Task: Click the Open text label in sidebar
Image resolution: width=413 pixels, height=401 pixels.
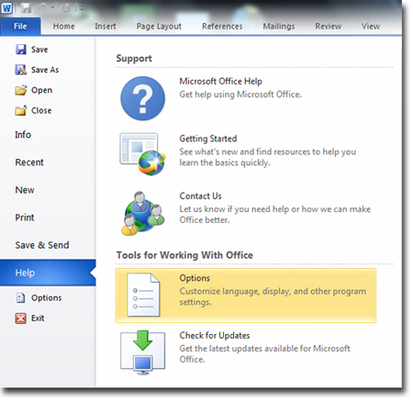Action: [x=41, y=91]
